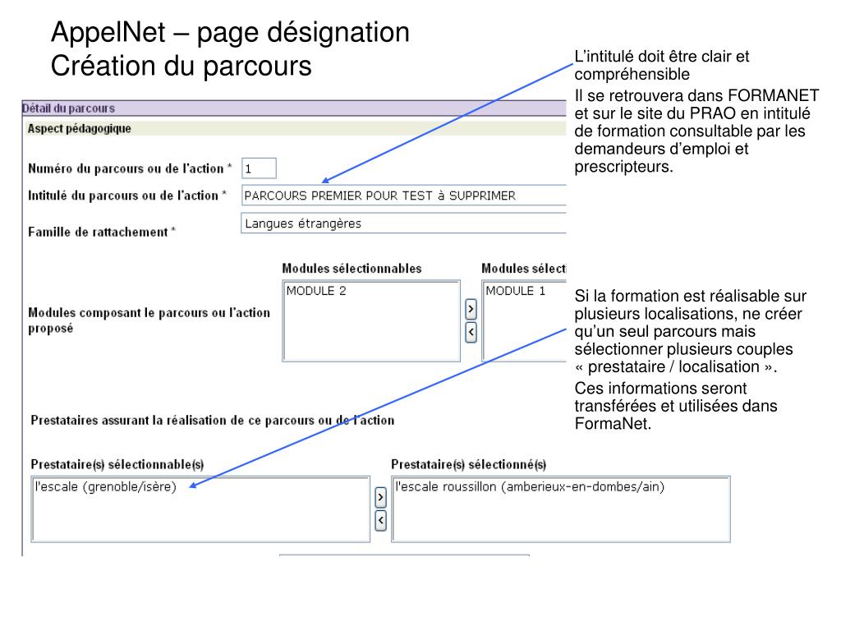841x631 pixels.
Task: Select l'escale (grenoble/isère) provider
Action: coord(106,486)
